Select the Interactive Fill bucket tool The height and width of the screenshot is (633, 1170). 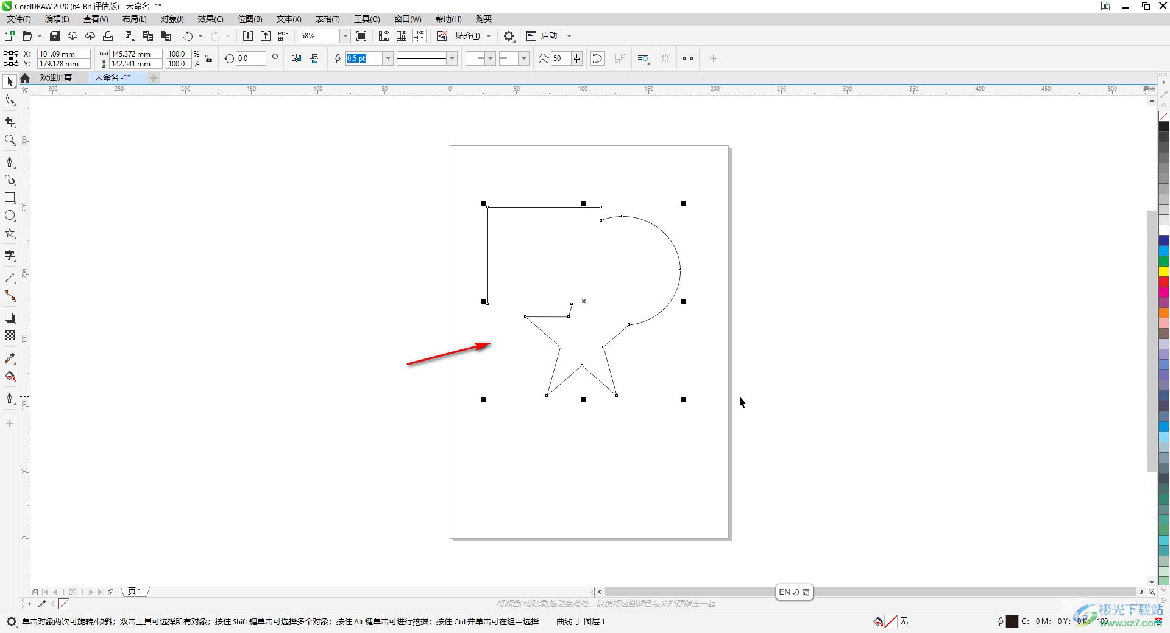(10, 376)
